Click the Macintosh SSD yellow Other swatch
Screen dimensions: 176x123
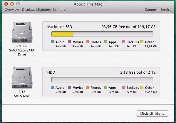pyautogui.click(x=142, y=42)
